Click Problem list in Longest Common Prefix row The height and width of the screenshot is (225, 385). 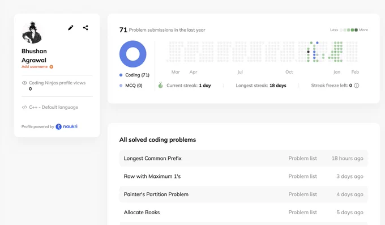point(303,158)
